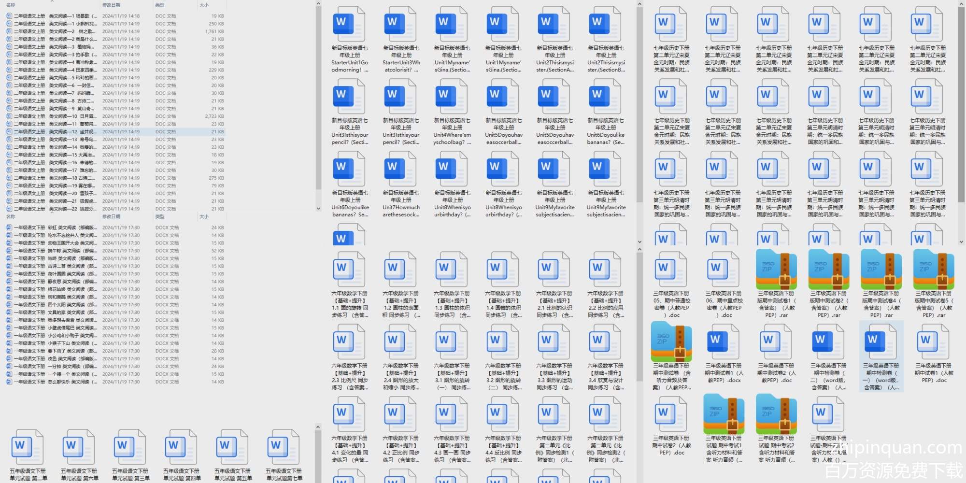Open the Unit7Howmuch arethesesock Word file
Screen dimensions: 966x483
point(400,169)
